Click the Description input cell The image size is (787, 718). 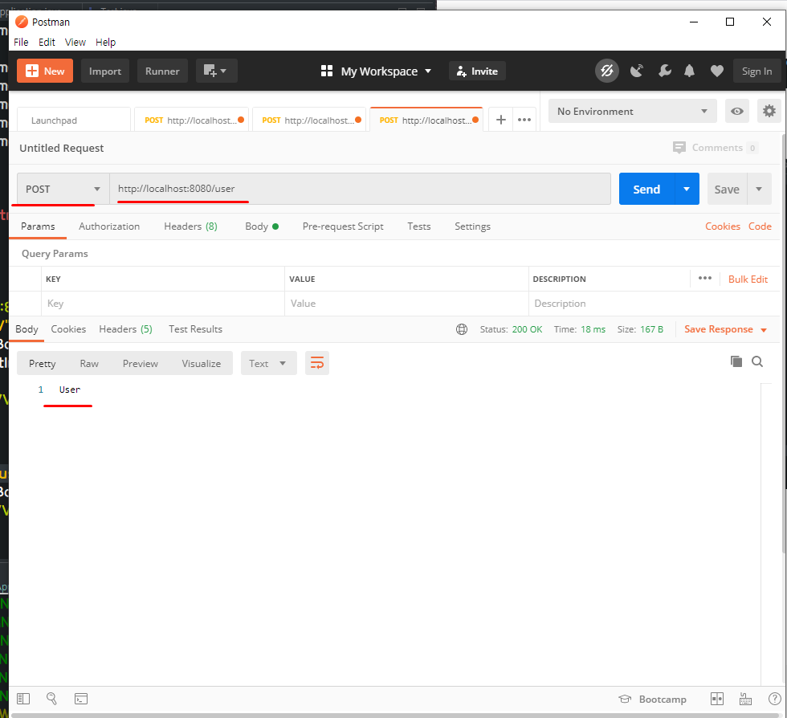[x=652, y=304]
